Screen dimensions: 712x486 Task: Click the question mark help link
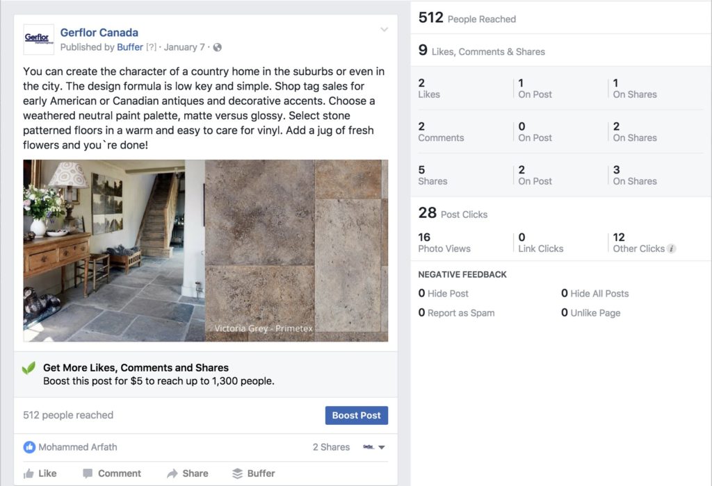[151, 47]
